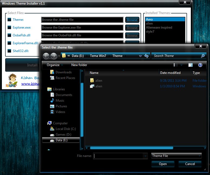Click the alien folder icon

tap(92, 80)
